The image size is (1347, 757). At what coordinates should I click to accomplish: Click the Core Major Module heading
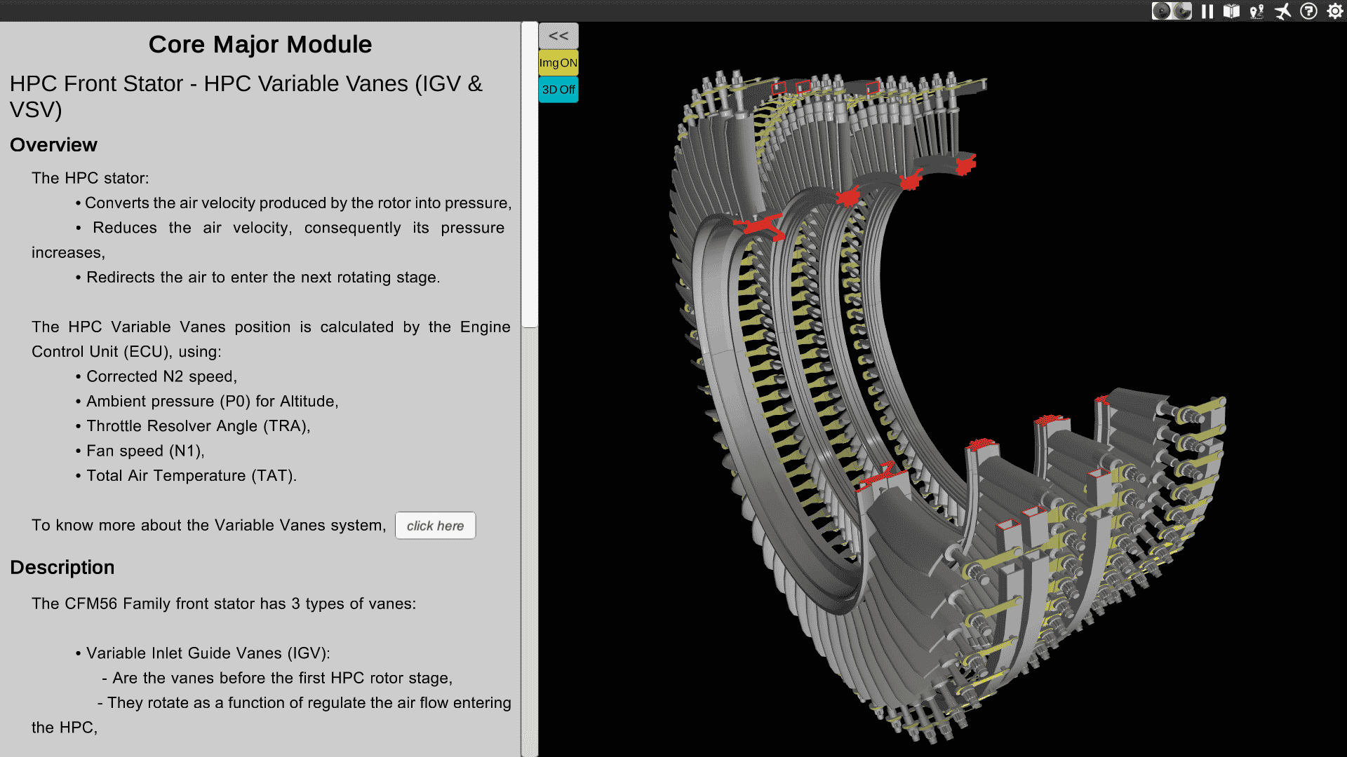coord(260,44)
